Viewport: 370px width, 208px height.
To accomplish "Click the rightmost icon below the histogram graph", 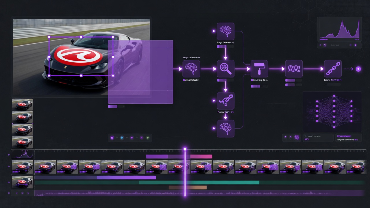I will click(x=356, y=45).
